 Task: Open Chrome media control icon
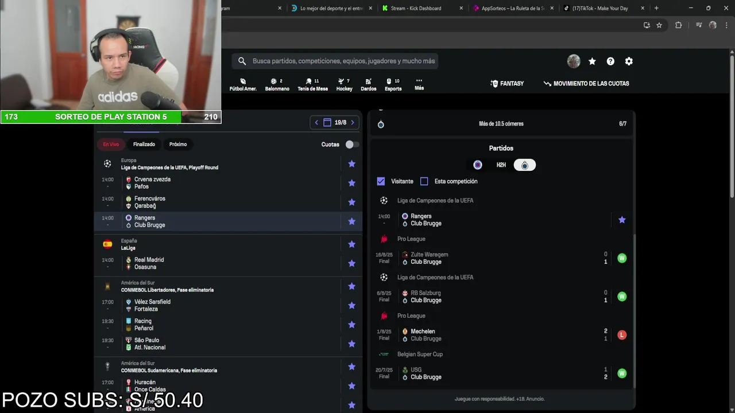pos(699,25)
